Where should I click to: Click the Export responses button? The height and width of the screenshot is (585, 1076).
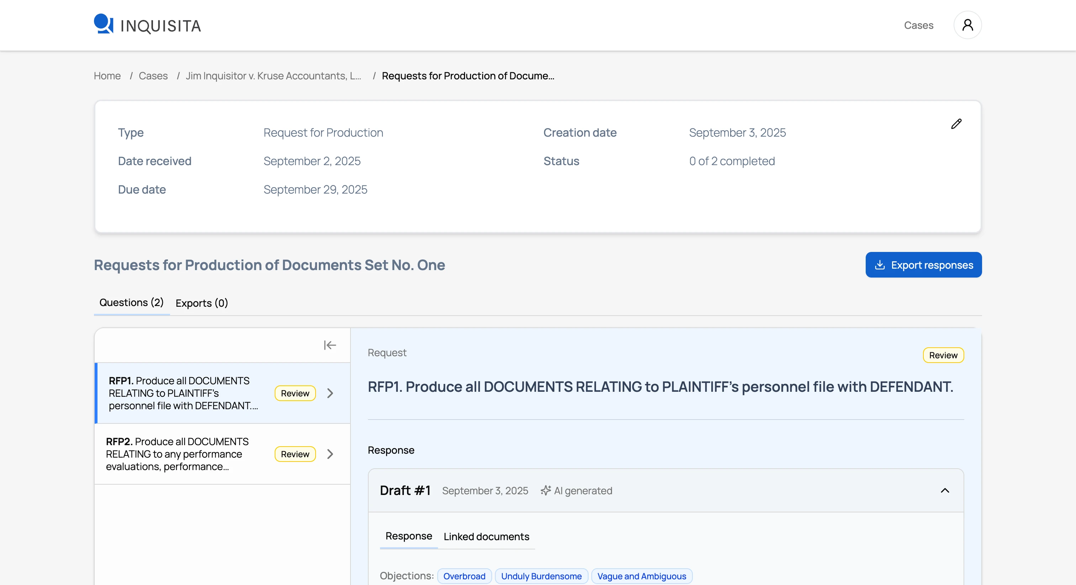coord(923,265)
